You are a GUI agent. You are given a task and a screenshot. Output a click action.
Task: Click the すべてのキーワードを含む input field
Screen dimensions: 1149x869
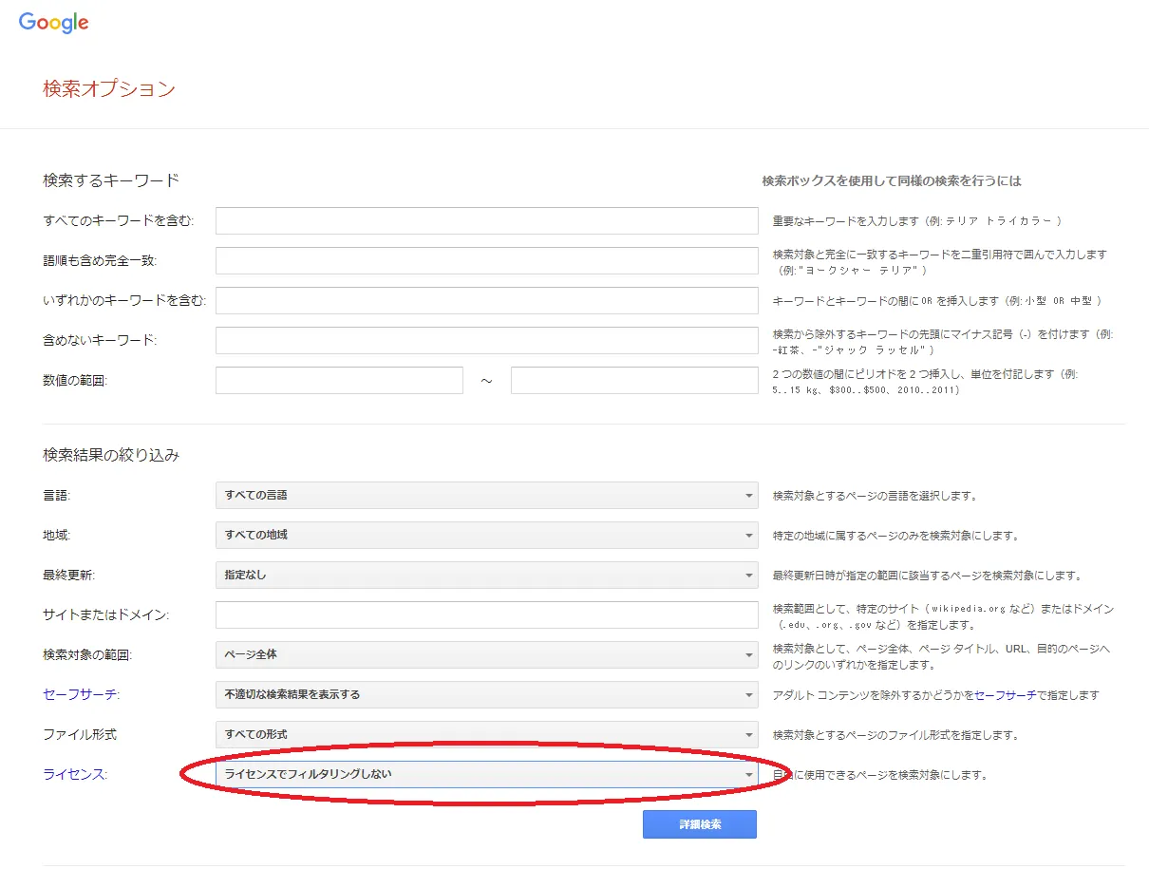pyautogui.click(x=486, y=219)
